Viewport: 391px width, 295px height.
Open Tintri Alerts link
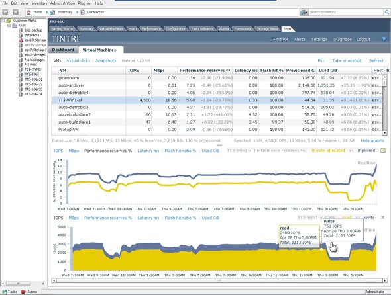(x=300, y=39)
